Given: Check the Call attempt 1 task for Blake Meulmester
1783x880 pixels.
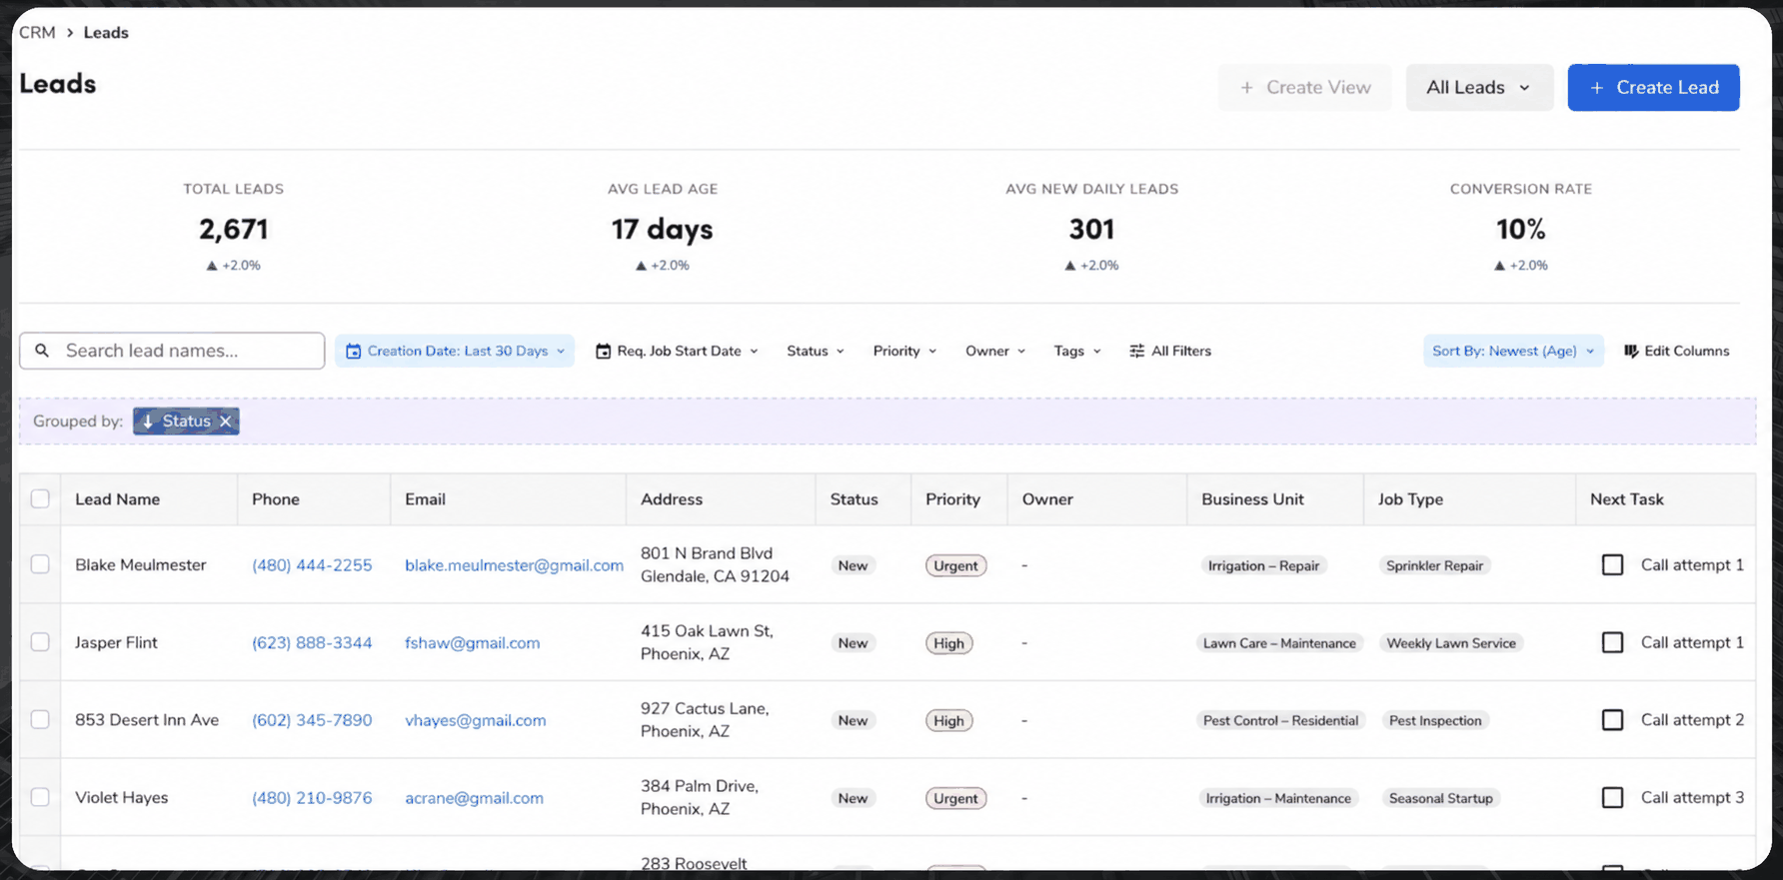Looking at the screenshot, I should tap(1612, 565).
